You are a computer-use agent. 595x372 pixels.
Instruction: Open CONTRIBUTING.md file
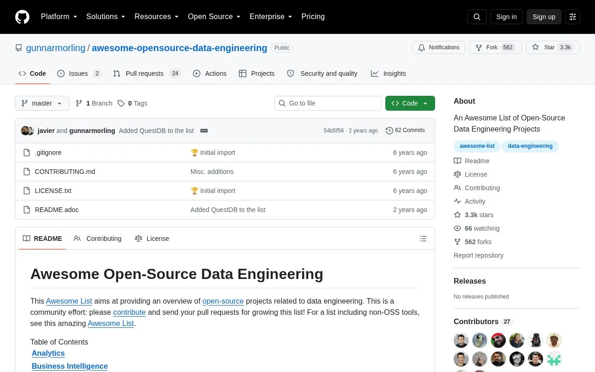[x=65, y=172]
